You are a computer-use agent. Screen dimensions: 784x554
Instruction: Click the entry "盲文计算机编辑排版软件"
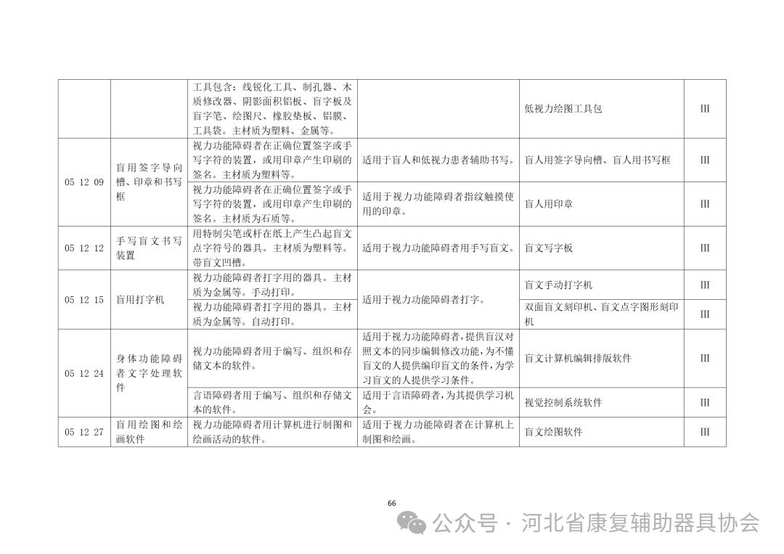pos(576,358)
